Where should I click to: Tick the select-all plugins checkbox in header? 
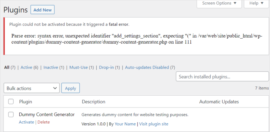coord(11,102)
